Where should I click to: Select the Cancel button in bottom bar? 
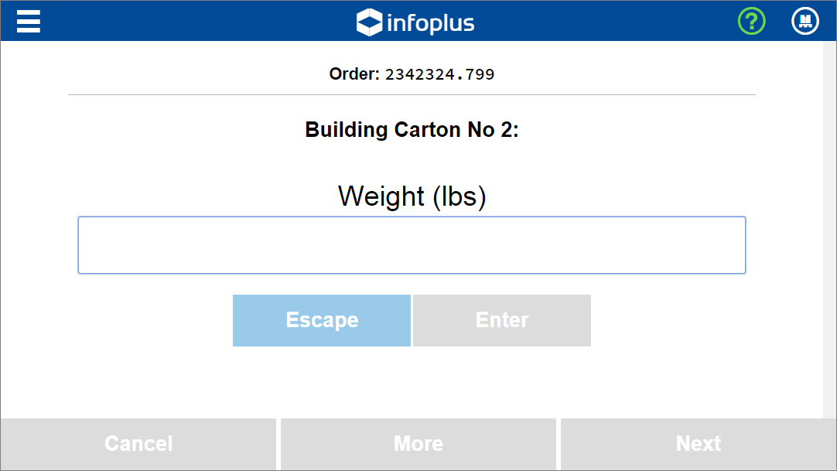click(138, 444)
